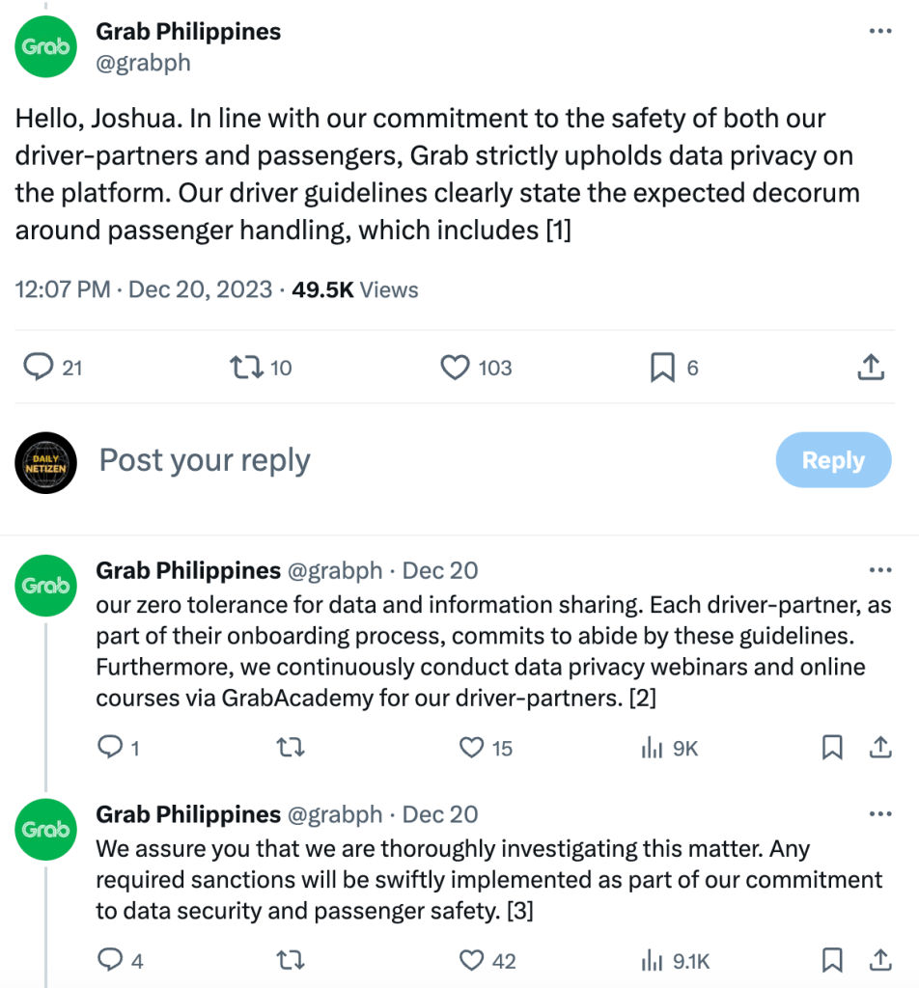Bookmark the main post with 6 bookmarks
Screen dimensions: 919x988
(662, 368)
